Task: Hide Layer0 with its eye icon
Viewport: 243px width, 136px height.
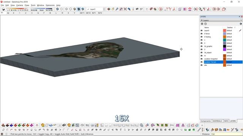Action: click(202, 31)
